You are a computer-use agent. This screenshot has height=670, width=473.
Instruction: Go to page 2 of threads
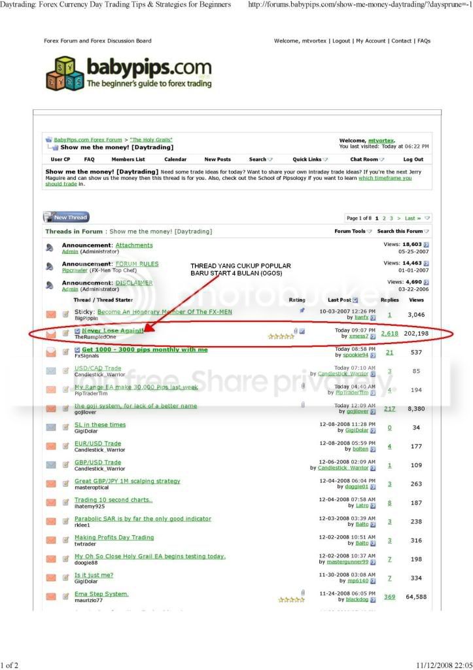click(384, 219)
